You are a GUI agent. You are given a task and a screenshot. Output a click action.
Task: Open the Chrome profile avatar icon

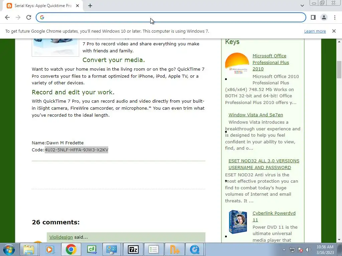click(324, 17)
